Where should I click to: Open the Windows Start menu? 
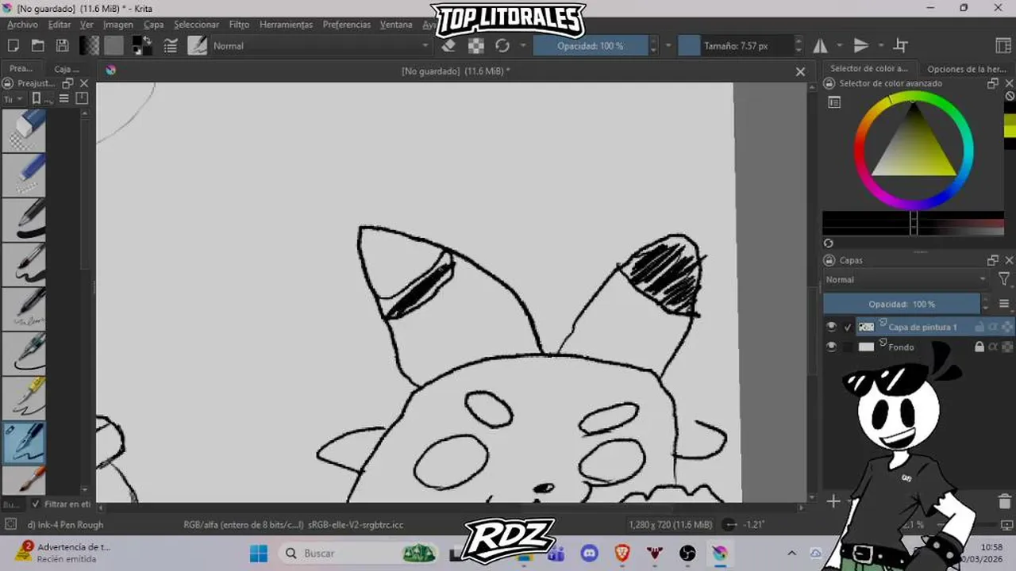pyautogui.click(x=259, y=553)
